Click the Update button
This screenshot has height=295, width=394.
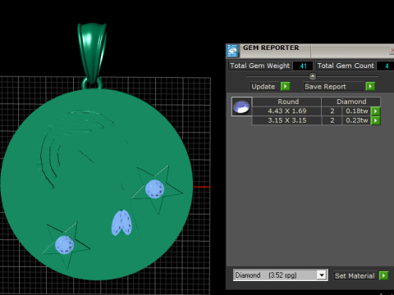coord(263,87)
